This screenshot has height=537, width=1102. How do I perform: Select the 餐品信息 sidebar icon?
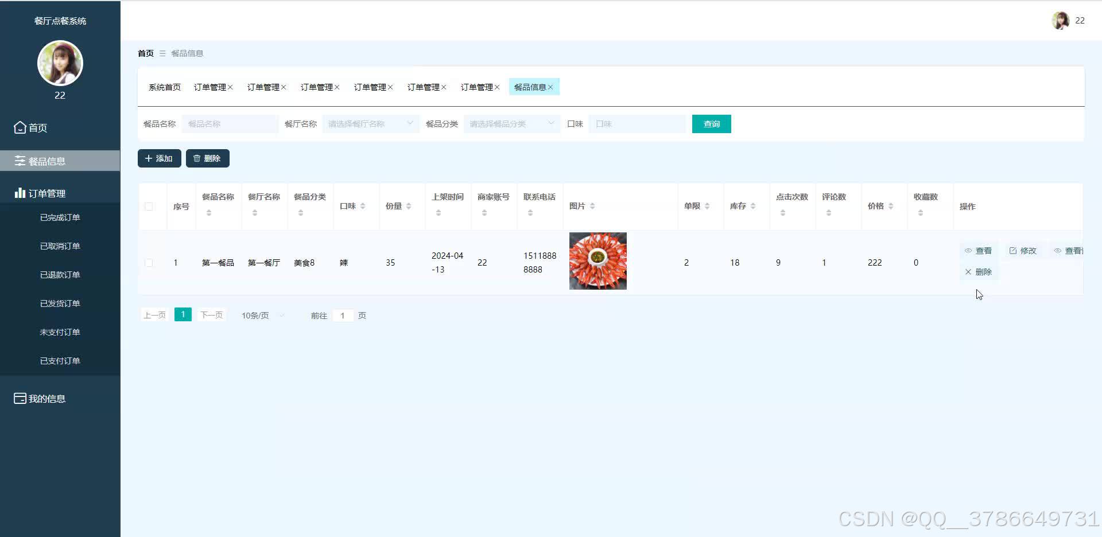(20, 161)
